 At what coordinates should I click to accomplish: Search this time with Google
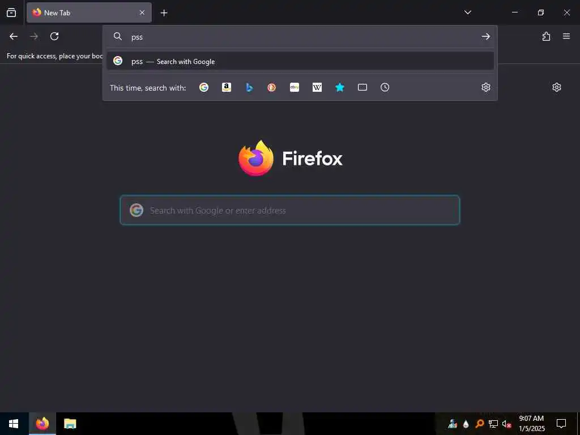(x=204, y=87)
